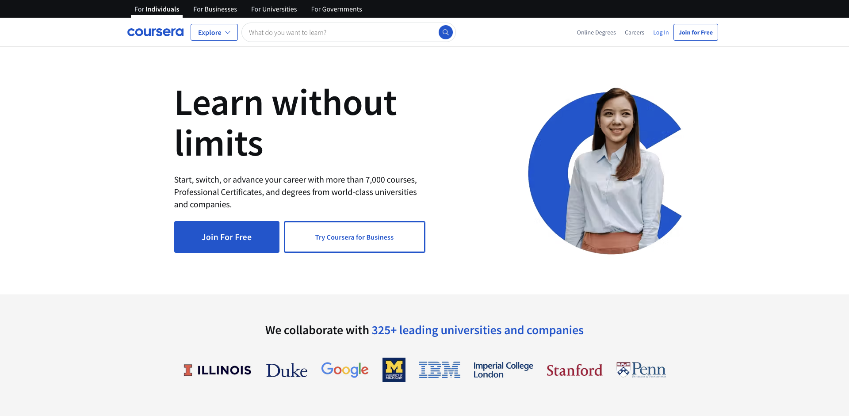849x416 pixels.
Task: Open the Online Degrees link
Action: tap(596, 32)
